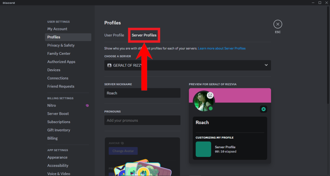
Task: Click the 00:10 elapsed text
Action: coord(226,152)
